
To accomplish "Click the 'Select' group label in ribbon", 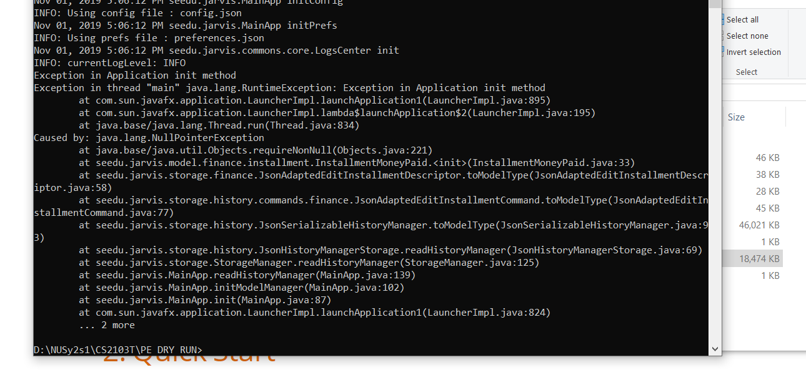I will pos(746,72).
